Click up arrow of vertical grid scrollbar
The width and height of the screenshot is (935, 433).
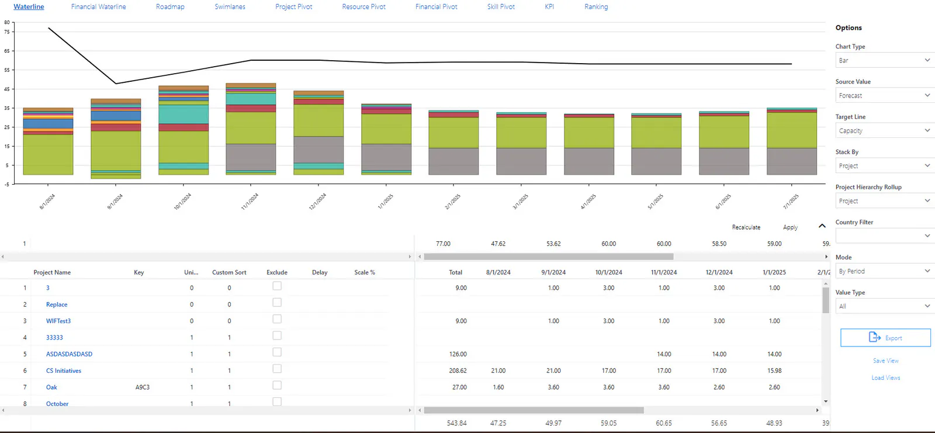pyautogui.click(x=826, y=283)
